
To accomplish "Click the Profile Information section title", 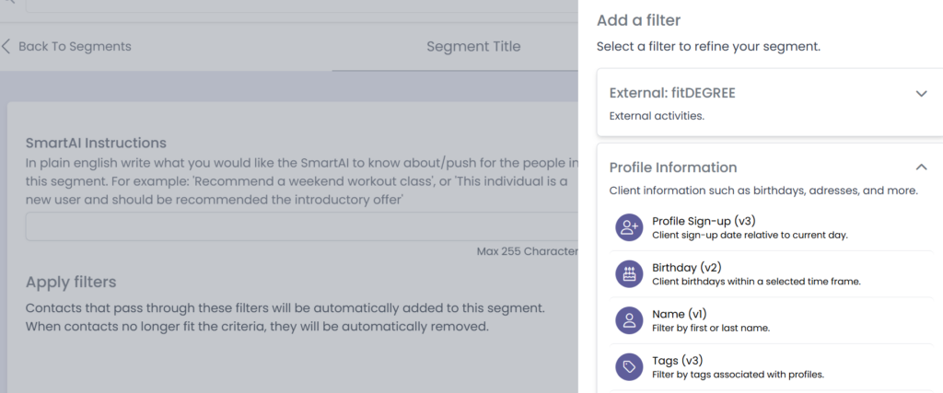I will point(673,168).
